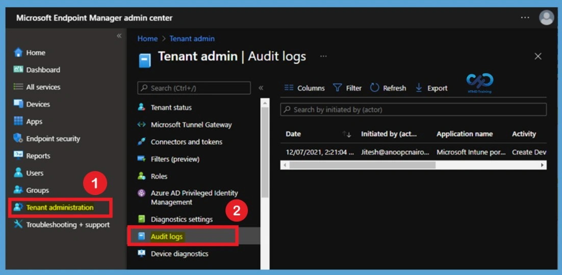The height and width of the screenshot is (275, 562).
Task: Click the Search (Ctrl+/) menu field
Action: [x=194, y=88]
